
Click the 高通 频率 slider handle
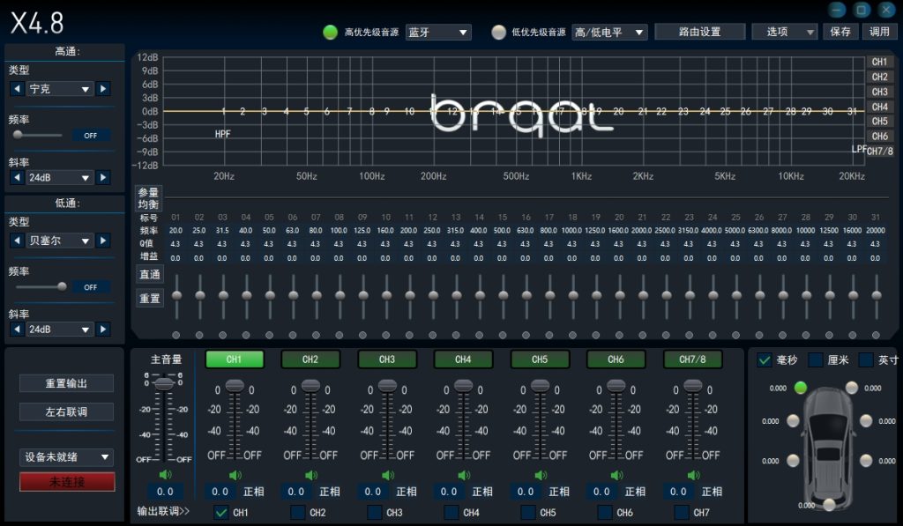[x=18, y=135]
